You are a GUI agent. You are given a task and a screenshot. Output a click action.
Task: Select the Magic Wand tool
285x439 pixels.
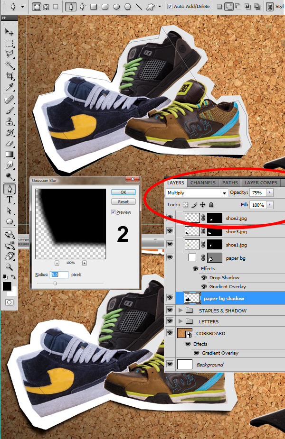click(x=9, y=64)
